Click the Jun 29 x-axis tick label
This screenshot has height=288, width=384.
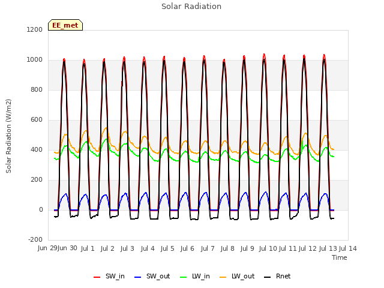(47, 248)
